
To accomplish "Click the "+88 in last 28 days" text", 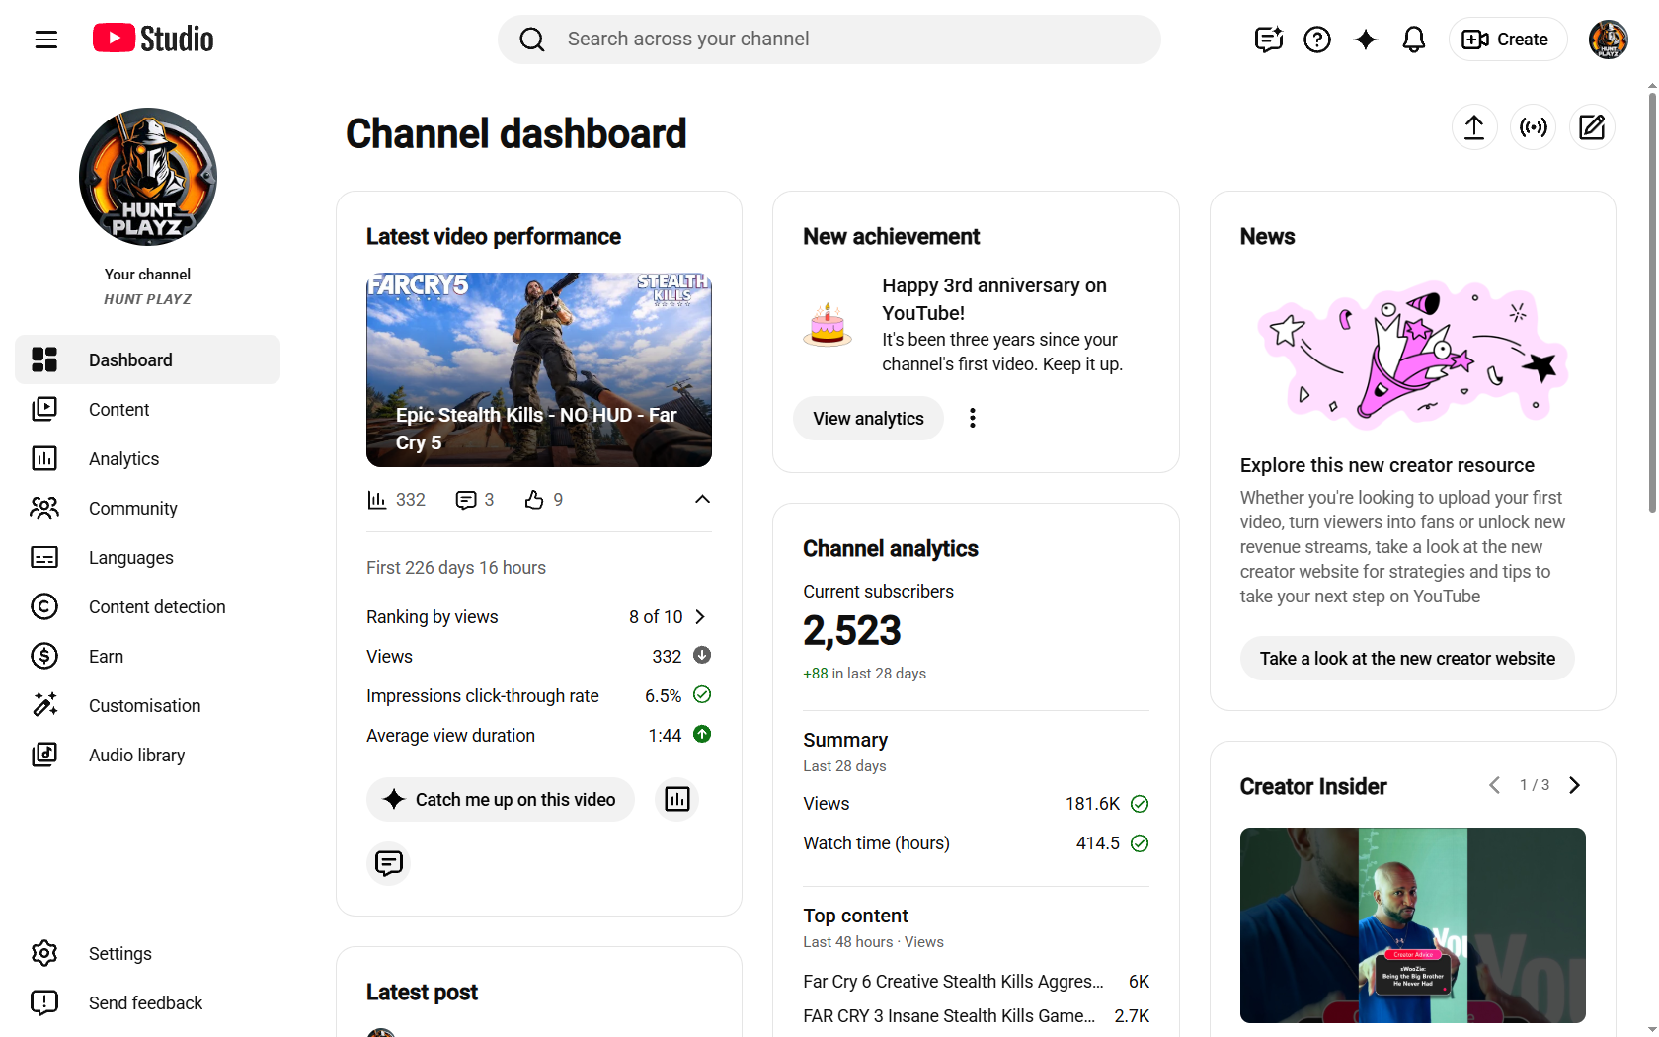I will click(864, 673).
